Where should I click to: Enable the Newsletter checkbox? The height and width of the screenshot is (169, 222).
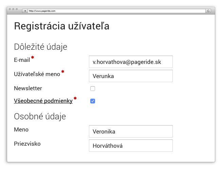click(93, 89)
